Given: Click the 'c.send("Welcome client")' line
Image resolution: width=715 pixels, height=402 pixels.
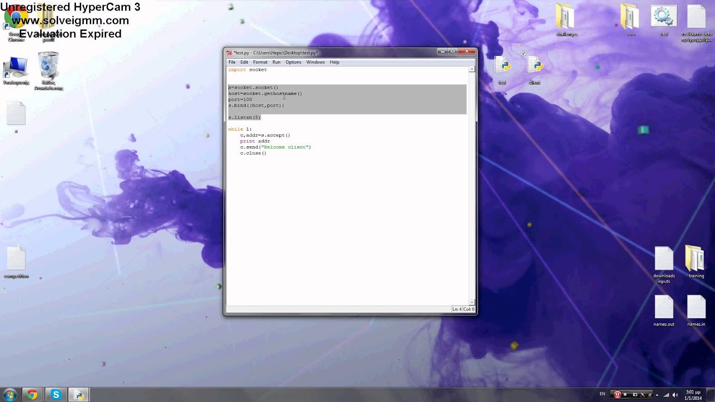Looking at the screenshot, I should 275,147.
